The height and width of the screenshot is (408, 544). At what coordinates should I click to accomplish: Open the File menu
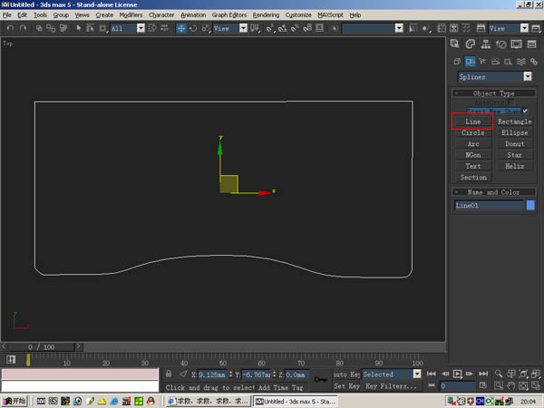coord(7,15)
